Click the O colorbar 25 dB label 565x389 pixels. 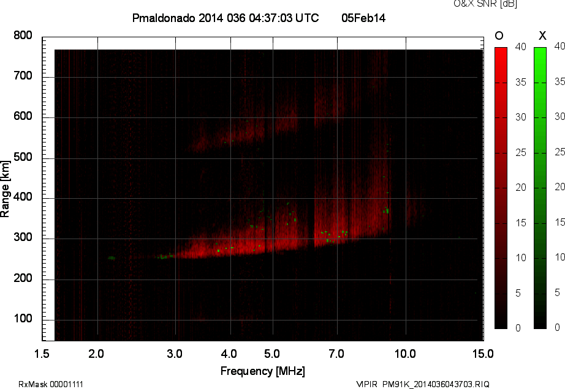[521, 153]
